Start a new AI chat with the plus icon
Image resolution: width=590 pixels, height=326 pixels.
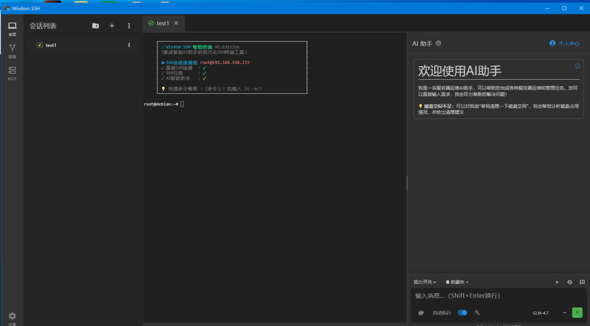(x=557, y=282)
